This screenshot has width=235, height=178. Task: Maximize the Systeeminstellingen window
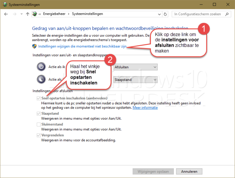click(x=214, y=5)
